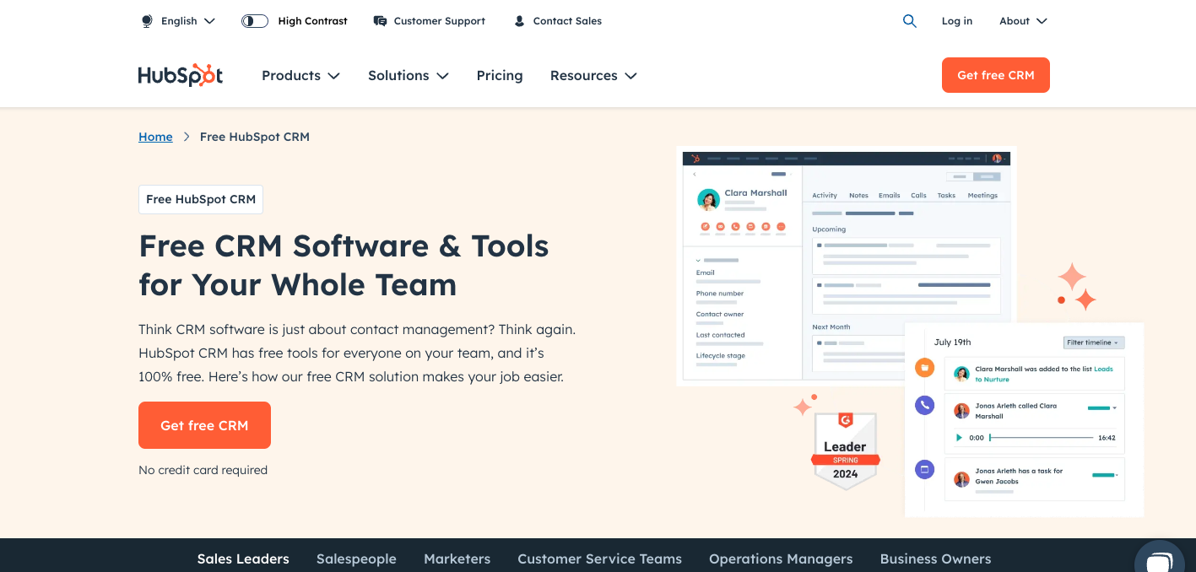Click Clara Marshall's avatar in the CRM illustration

708,199
